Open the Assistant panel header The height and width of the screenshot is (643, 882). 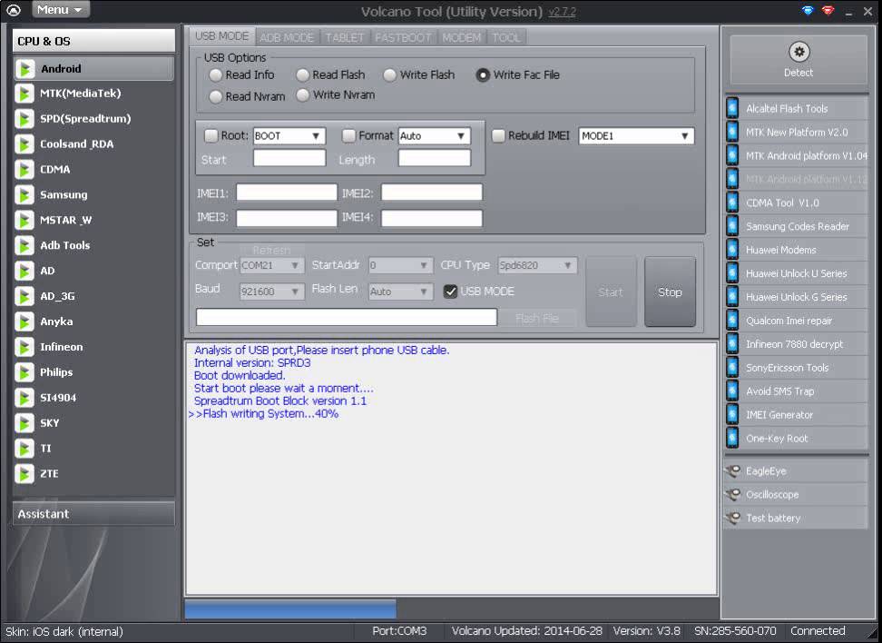coord(93,513)
